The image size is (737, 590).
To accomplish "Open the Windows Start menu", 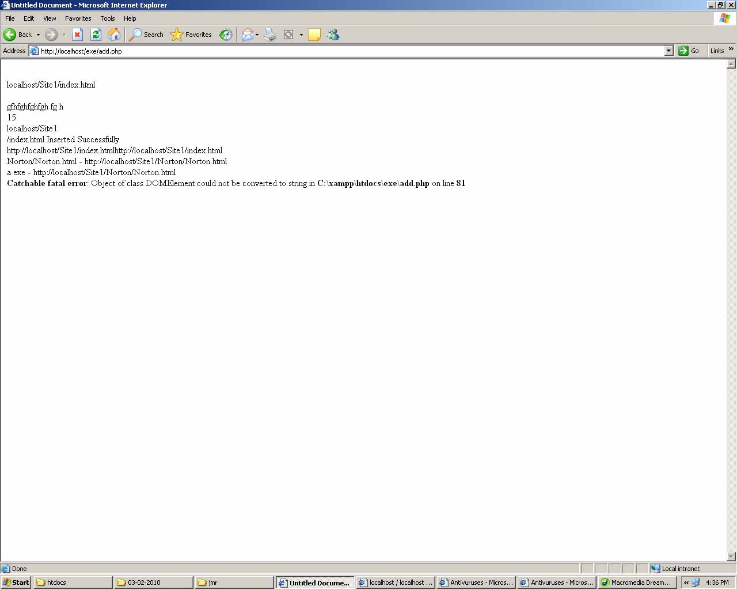I will [16, 583].
